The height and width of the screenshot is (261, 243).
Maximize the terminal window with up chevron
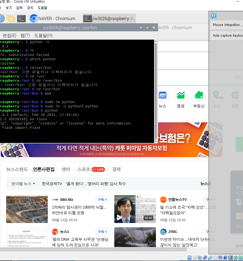(x=147, y=28)
